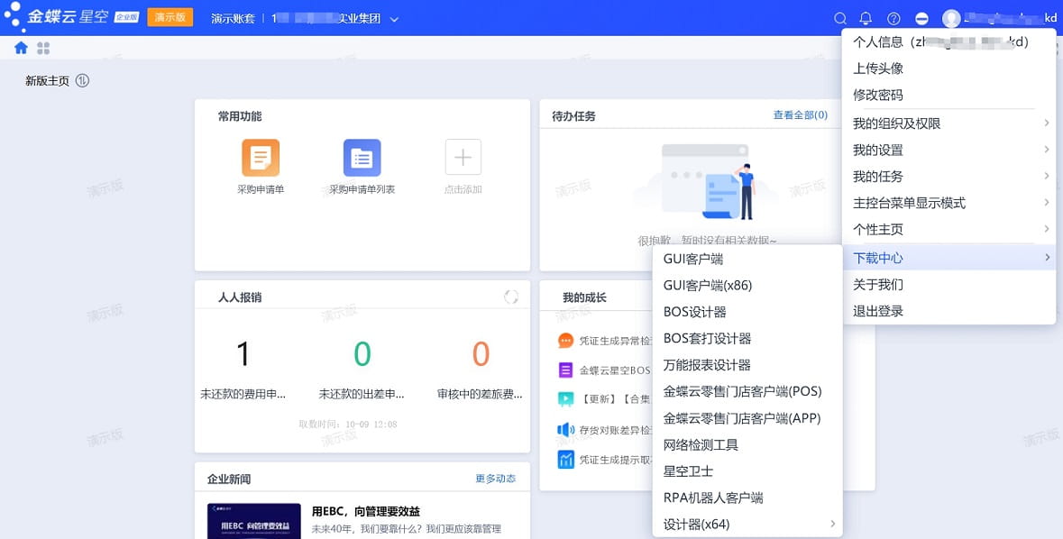Click the purple document icon beside 金蝶云星空BOS
Screen dimensions: 1063x539
pyautogui.click(x=565, y=370)
